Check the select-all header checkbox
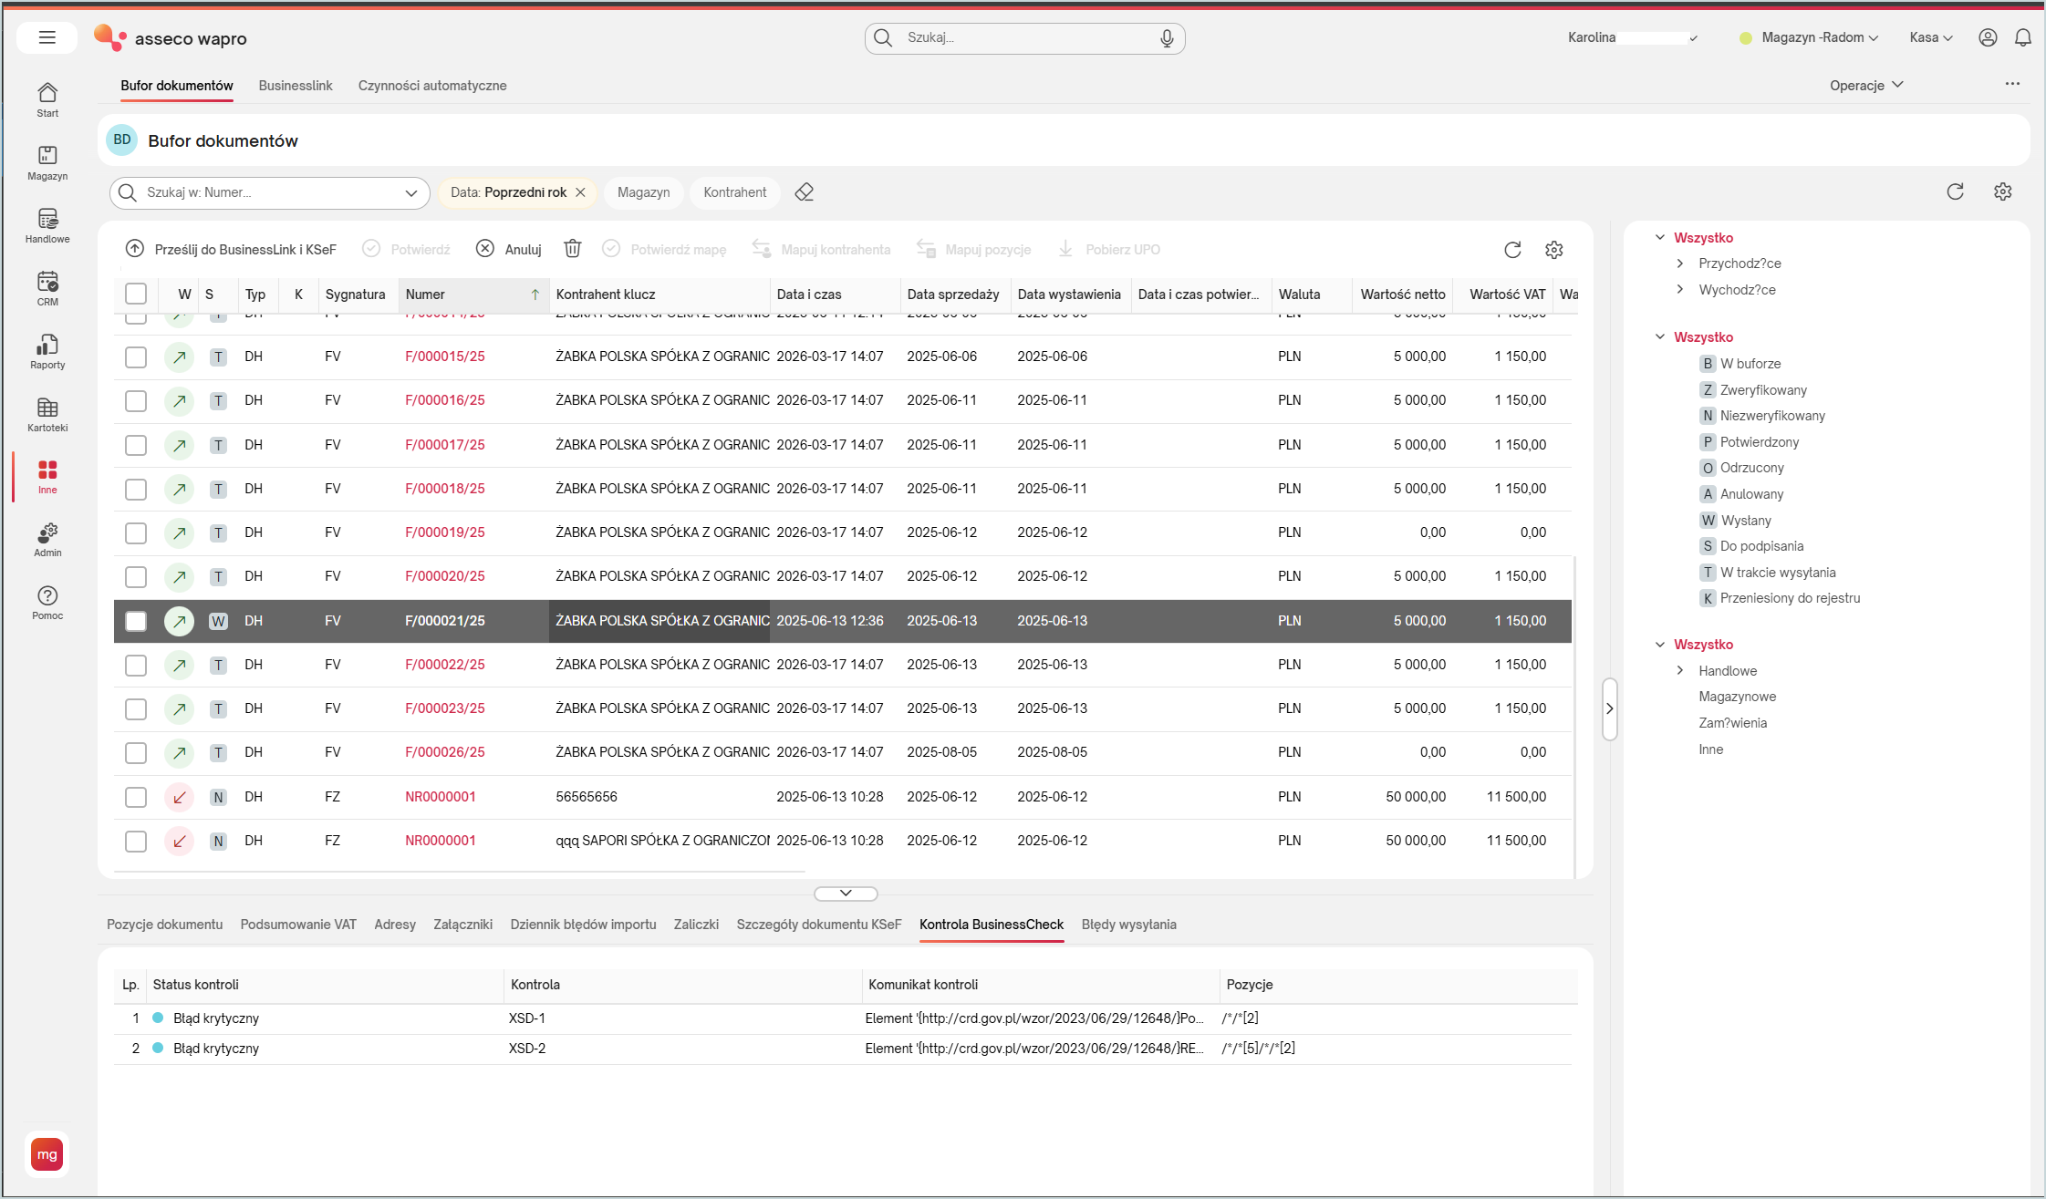 136,294
